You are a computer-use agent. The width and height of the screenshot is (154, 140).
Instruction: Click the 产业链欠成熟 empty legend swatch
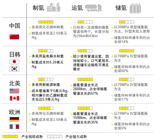pyautogui.click(x=55, y=136)
